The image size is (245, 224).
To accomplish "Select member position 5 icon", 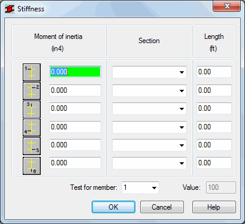I will point(32,146).
